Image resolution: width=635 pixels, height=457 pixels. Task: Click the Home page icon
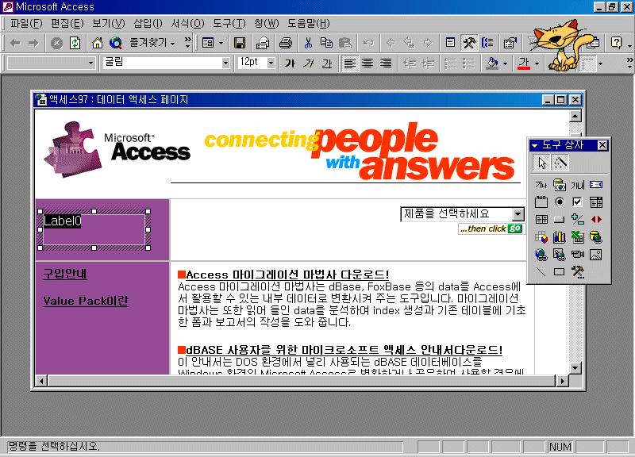97,43
